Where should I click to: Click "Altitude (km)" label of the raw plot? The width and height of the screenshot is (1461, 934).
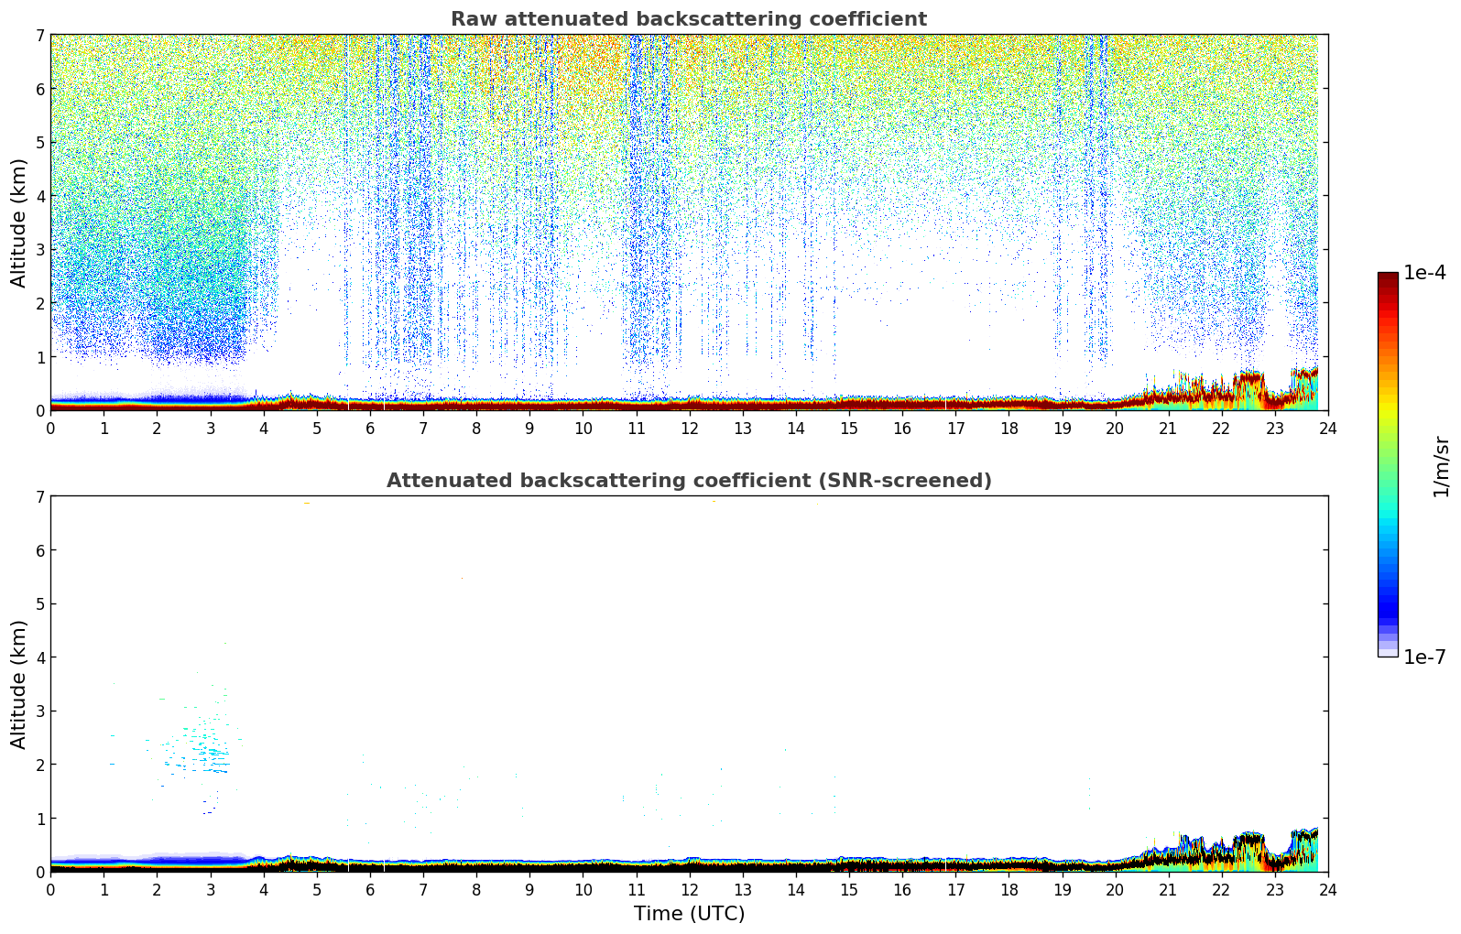click(x=19, y=223)
